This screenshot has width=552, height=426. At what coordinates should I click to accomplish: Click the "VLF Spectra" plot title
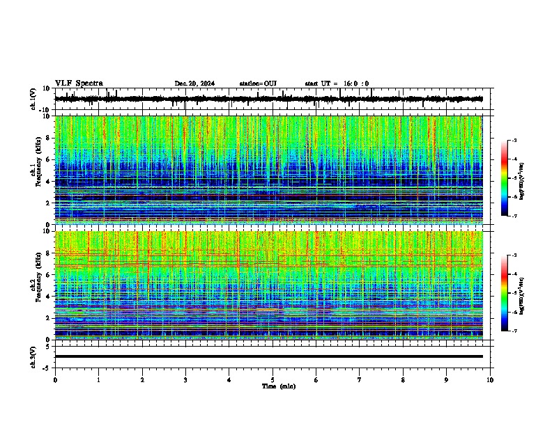click(x=79, y=84)
